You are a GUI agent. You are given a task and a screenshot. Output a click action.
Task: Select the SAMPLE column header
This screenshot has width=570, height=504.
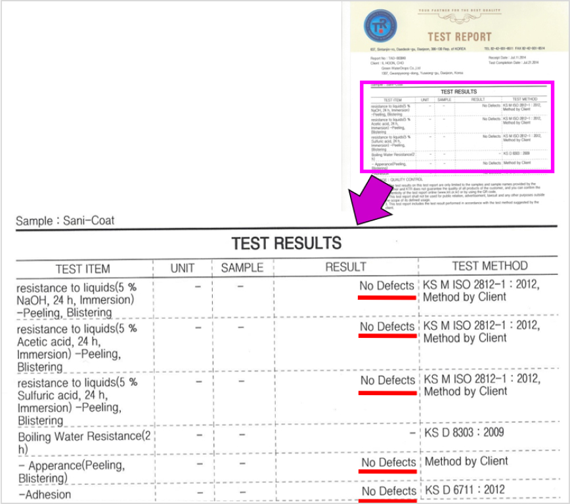pos(242,268)
